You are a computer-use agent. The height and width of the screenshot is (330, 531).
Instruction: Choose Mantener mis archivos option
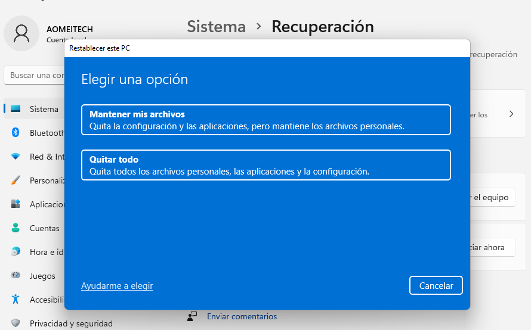(x=265, y=120)
